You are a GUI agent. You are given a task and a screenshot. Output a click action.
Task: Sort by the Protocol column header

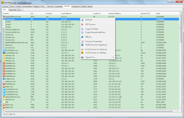click(53, 13)
